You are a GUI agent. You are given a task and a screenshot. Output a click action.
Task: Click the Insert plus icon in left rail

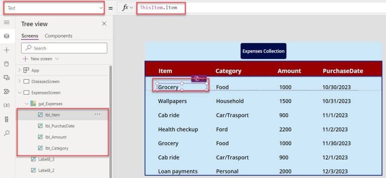7,50
